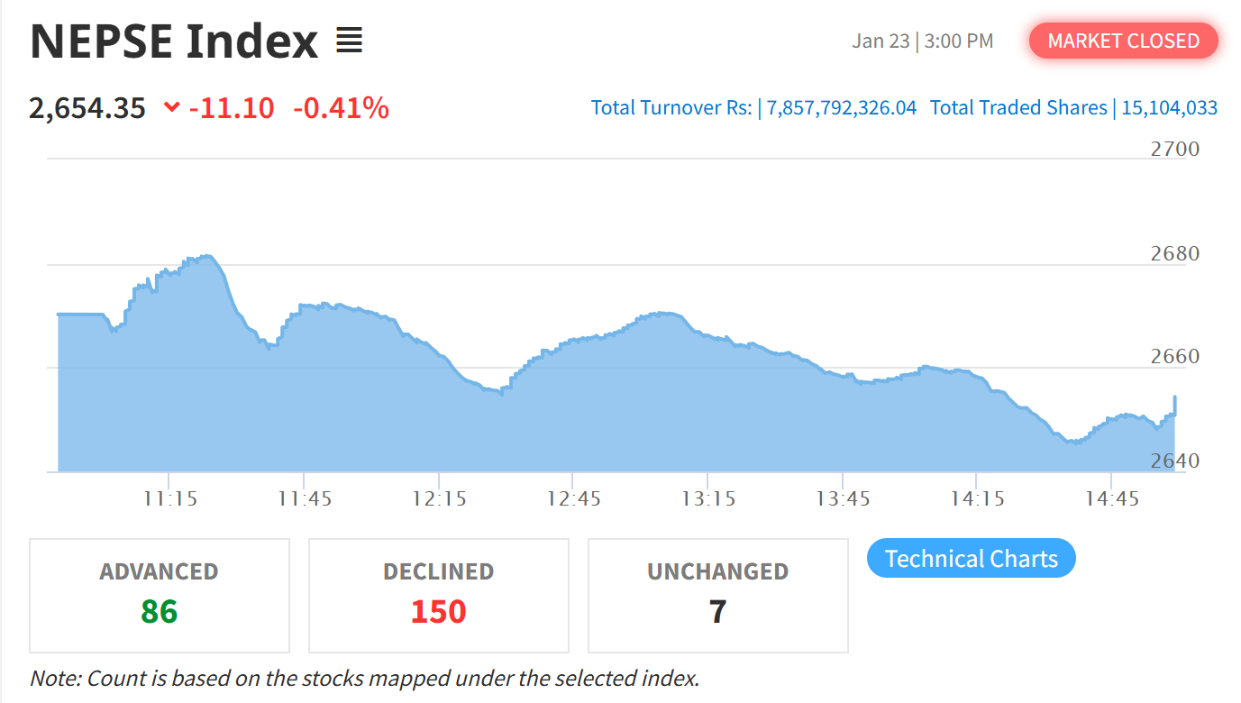Screen dimensions: 1241x703
Task: Click the 12:45 time axis label
Action: point(573,498)
